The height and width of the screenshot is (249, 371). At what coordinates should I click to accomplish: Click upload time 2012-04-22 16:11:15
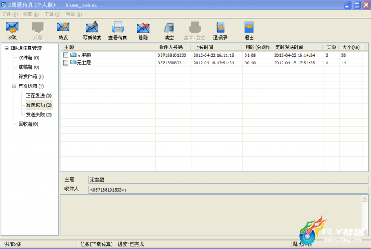[x=213, y=55]
